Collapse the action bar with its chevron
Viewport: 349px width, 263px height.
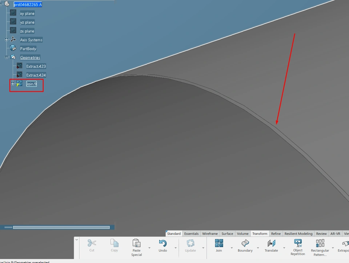pos(77,240)
